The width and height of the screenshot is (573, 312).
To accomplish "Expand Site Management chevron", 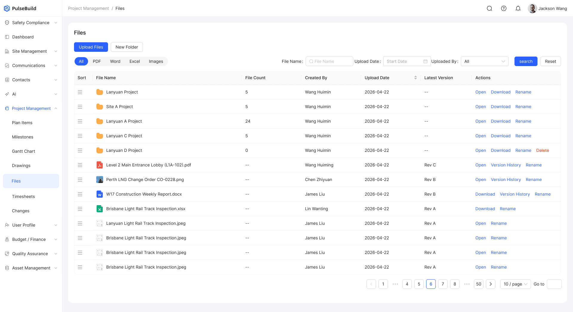I will [56, 51].
